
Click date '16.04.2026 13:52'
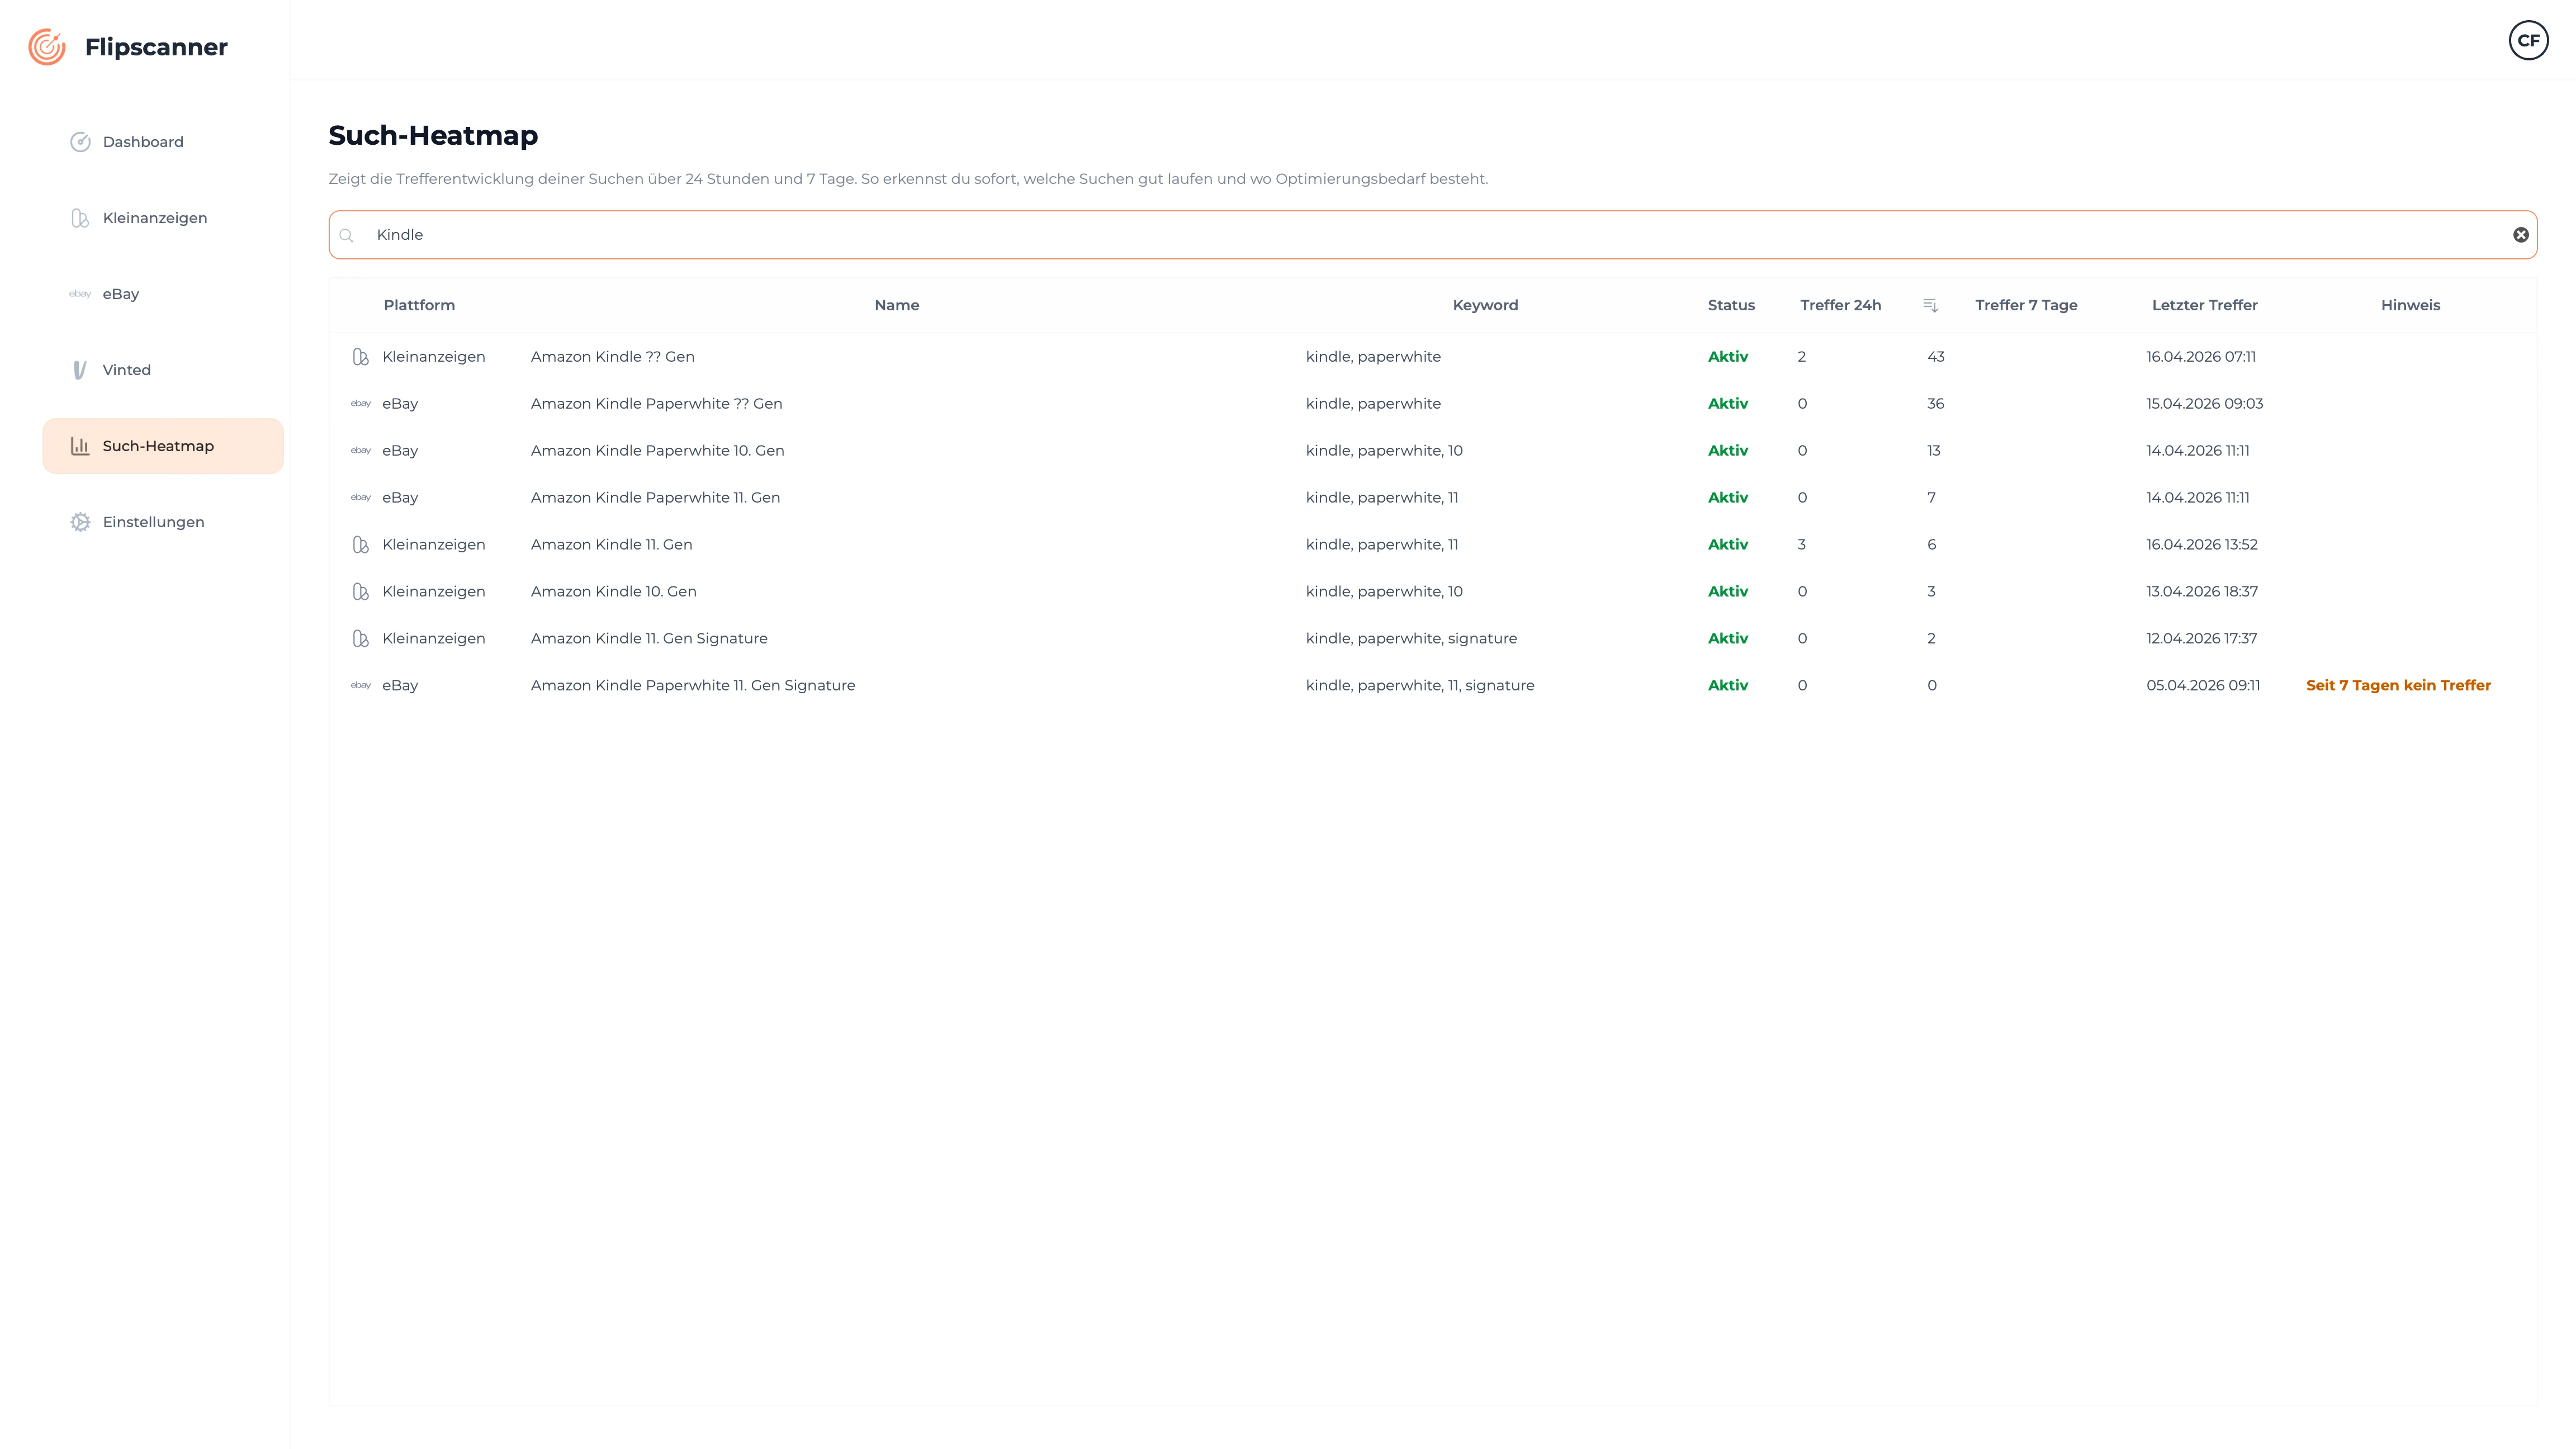pos(2202,545)
